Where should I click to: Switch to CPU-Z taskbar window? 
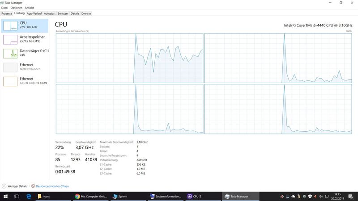tap(203, 196)
